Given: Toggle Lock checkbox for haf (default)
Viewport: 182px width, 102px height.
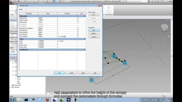Looking at the screenshot, I should pyautogui.click(x=78, y=35).
